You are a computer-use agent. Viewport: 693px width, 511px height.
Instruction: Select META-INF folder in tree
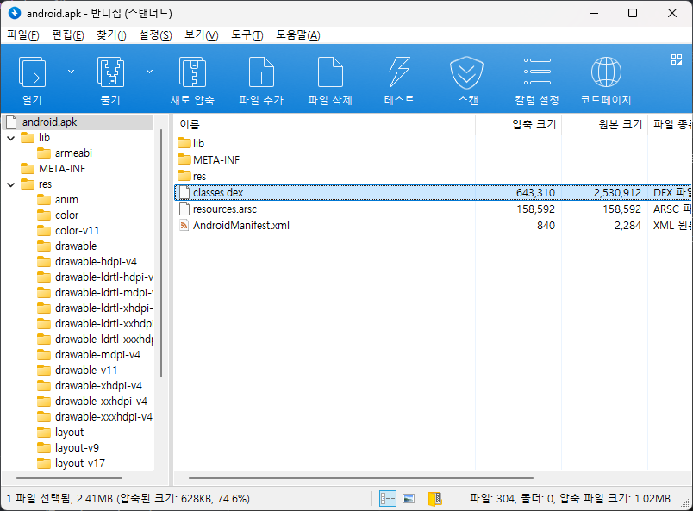(x=62, y=169)
